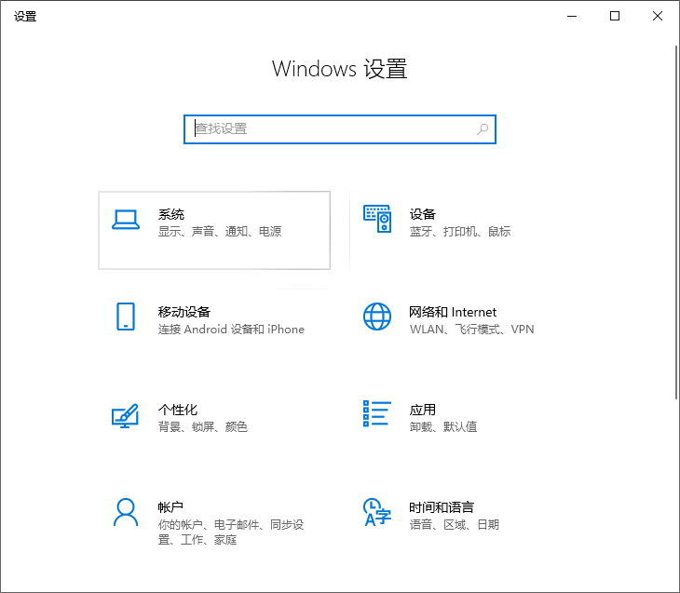Select the 设备 settings title
This screenshot has width=680, height=593.
click(x=422, y=214)
